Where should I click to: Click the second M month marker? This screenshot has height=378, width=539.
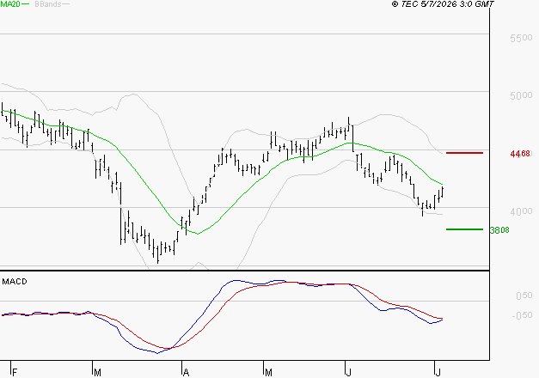(x=268, y=372)
